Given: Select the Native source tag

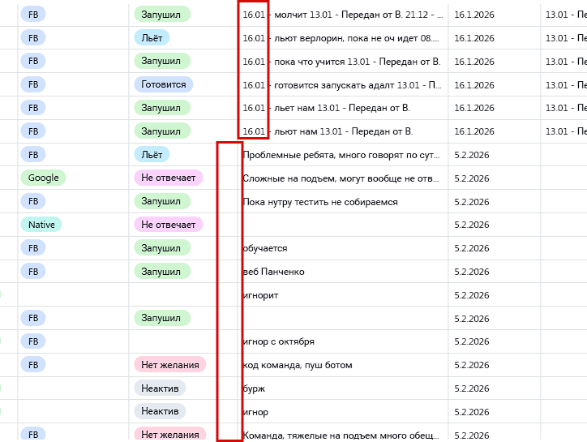Looking at the screenshot, I should coord(41,225).
